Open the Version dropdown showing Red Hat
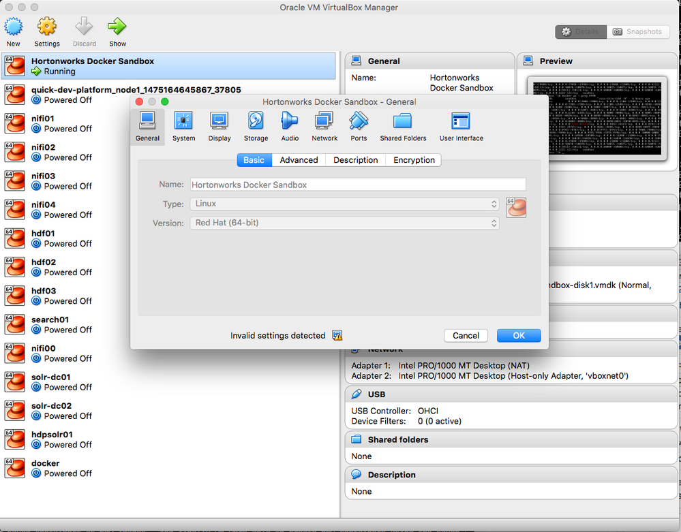Screen dimensions: 681x532 (x=344, y=223)
